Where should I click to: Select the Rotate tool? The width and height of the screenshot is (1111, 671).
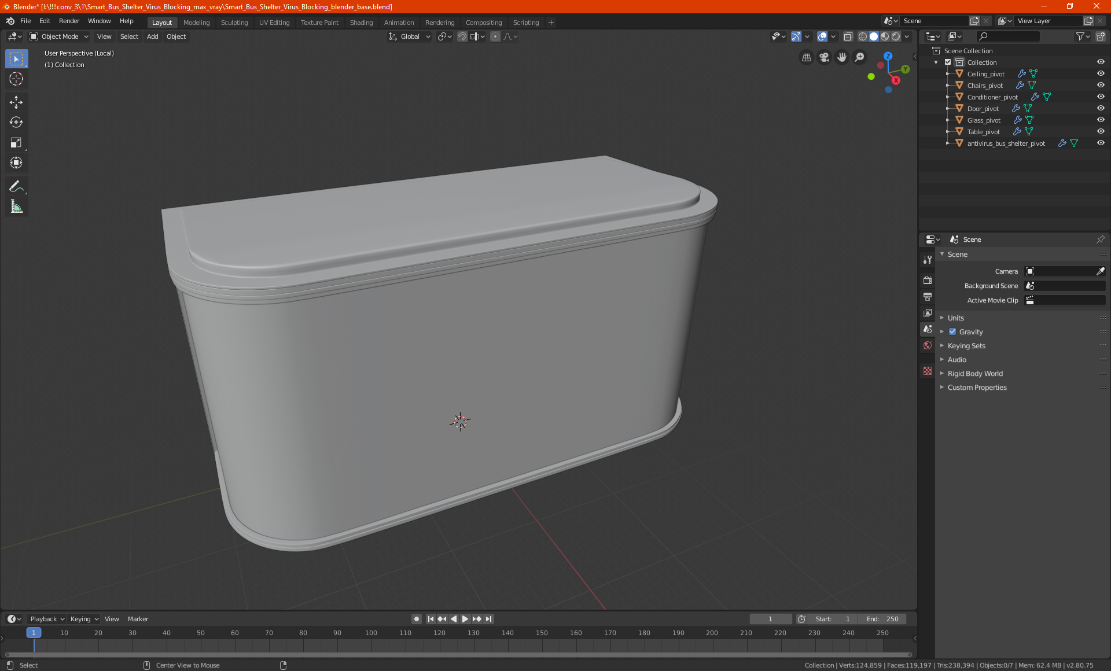(x=16, y=123)
